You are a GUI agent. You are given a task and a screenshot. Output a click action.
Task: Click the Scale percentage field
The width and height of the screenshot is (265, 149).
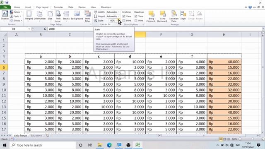coord(113,20)
